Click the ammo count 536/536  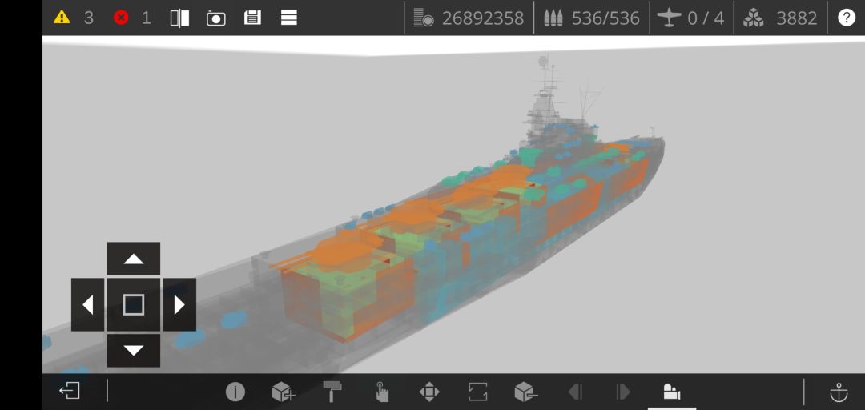click(605, 18)
